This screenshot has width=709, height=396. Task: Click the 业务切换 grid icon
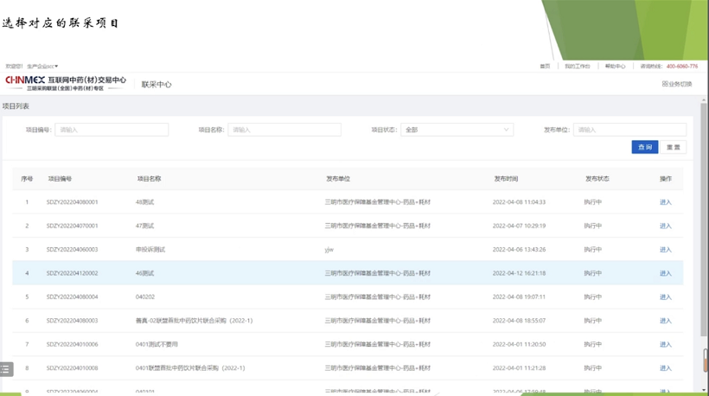click(x=665, y=84)
